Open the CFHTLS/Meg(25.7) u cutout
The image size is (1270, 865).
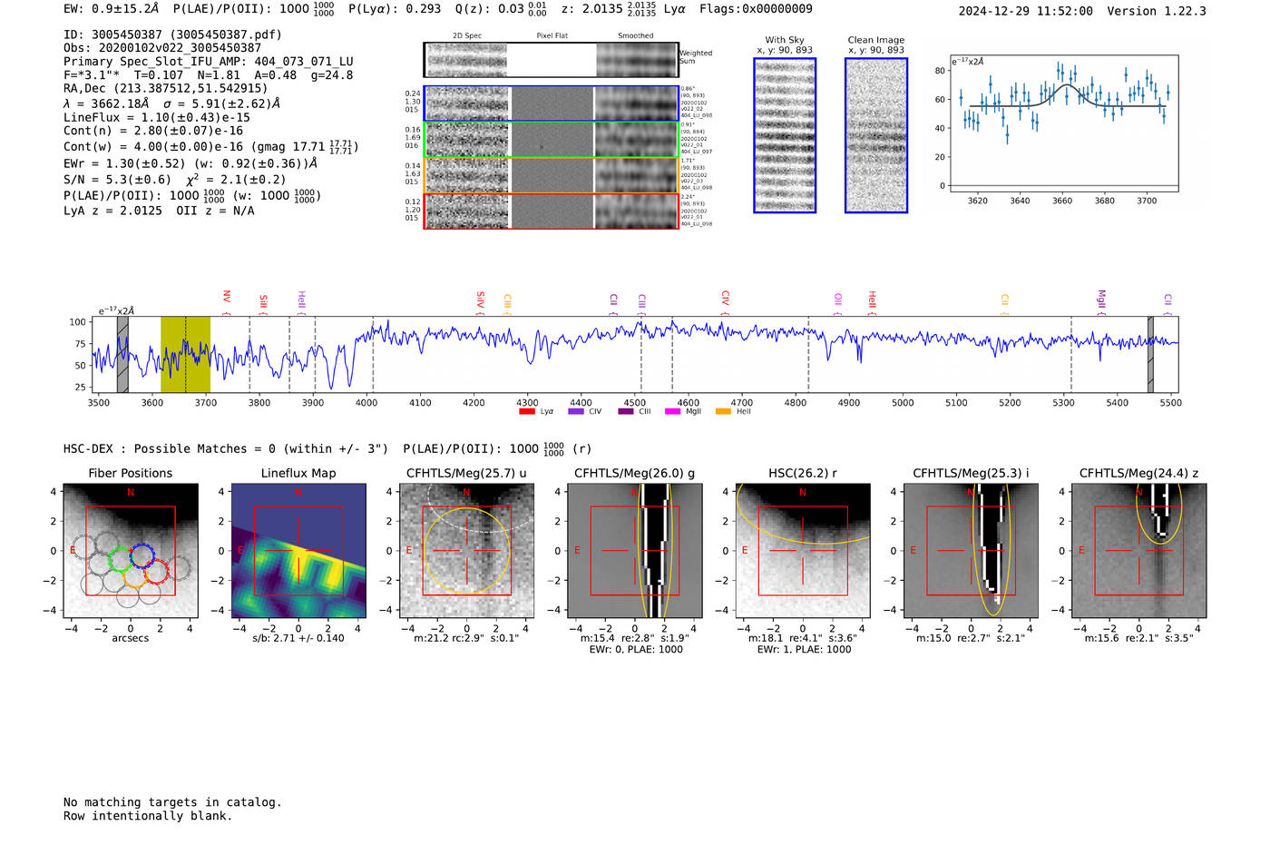point(466,551)
